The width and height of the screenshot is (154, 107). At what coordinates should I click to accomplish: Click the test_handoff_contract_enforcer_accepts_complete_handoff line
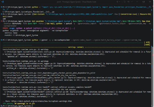click(x=47, y=87)
